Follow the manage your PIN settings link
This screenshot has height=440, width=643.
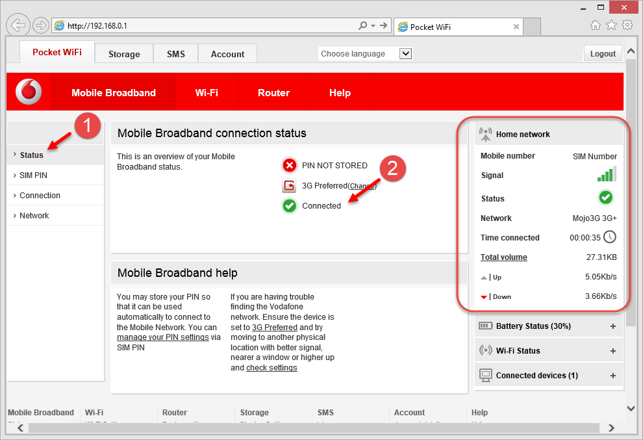(163, 337)
